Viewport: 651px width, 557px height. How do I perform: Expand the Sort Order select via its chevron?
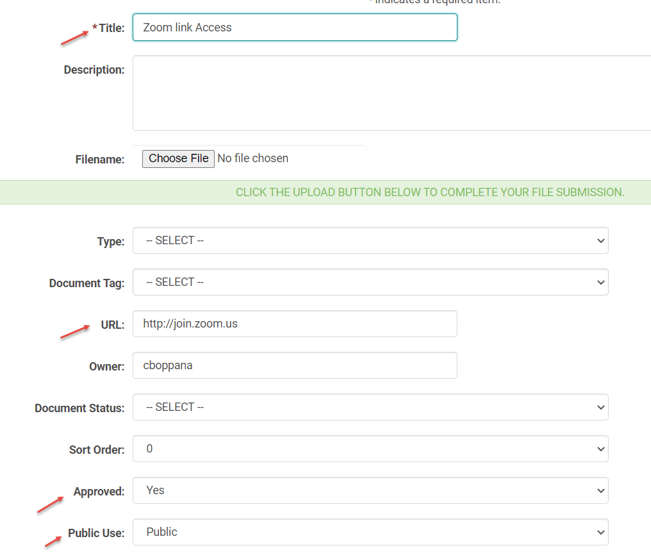[600, 449]
